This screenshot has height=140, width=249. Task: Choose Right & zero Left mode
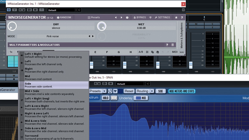54,115
